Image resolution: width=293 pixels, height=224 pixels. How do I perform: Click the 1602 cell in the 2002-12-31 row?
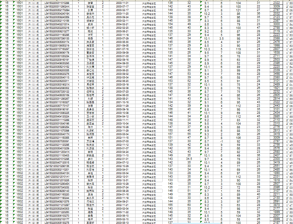(x=20, y=180)
